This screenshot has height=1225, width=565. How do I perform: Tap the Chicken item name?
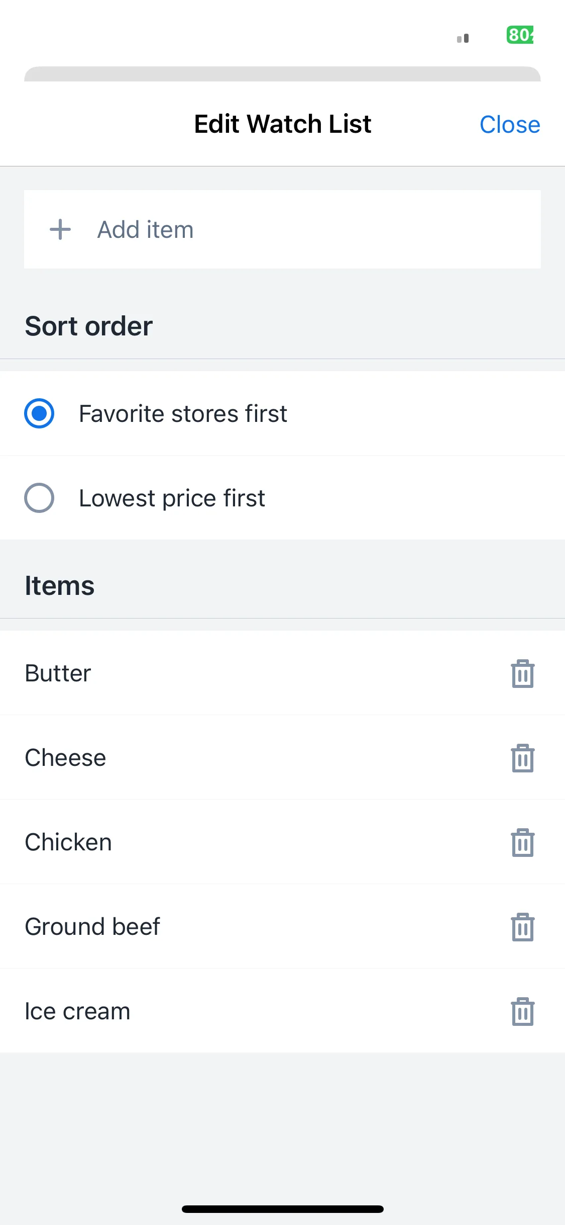[68, 842]
